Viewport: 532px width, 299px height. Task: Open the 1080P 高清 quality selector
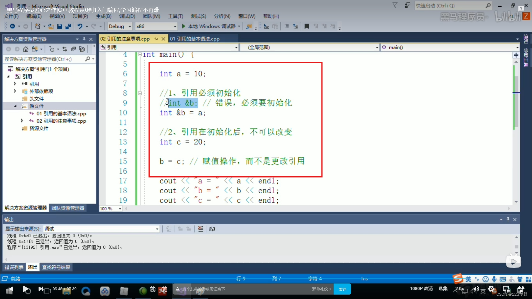(x=421, y=288)
